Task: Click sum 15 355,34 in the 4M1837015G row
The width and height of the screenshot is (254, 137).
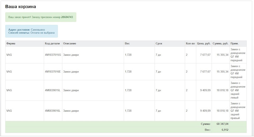Action: coord(223,55)
